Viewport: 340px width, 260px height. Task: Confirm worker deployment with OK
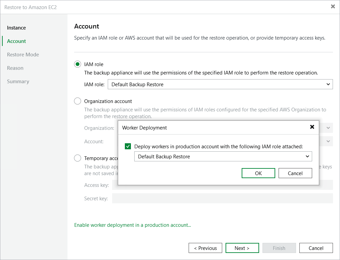[258, 173]
